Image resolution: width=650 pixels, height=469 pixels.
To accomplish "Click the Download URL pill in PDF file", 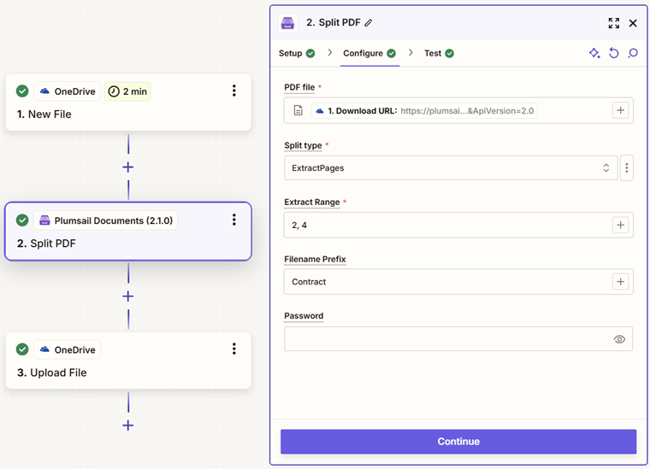I will point(424,111).
